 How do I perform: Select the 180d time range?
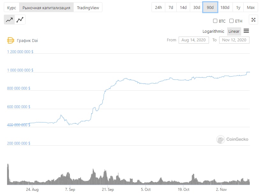tap(225, 7)
